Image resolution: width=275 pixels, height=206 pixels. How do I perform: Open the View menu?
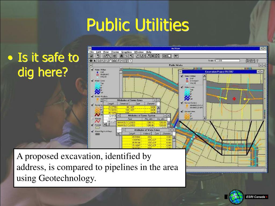(x=106, y=52)
